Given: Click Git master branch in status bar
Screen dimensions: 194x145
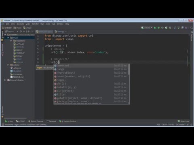Looking at the screenshot, I should pyautogui.click(x=181, y=124).
